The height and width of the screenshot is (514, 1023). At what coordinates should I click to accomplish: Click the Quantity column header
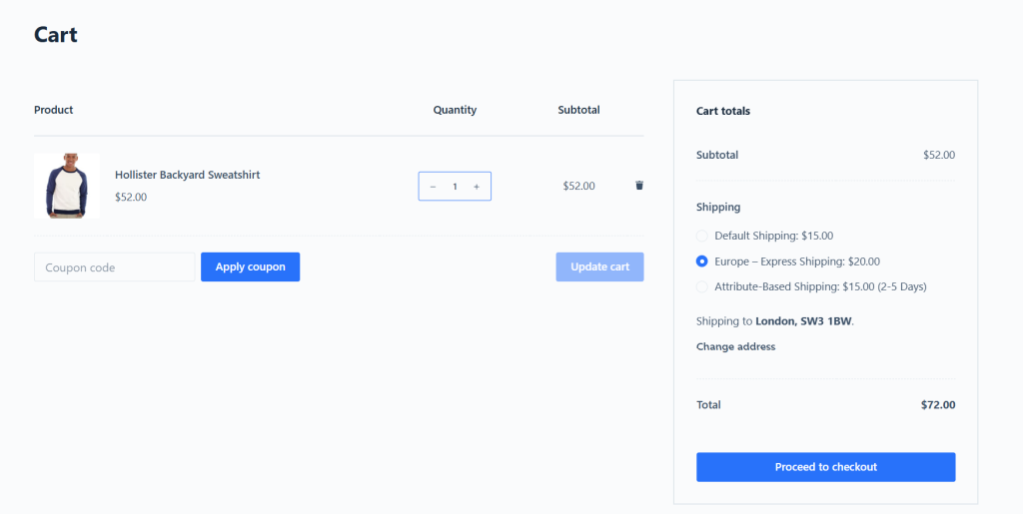pos(455,110)
